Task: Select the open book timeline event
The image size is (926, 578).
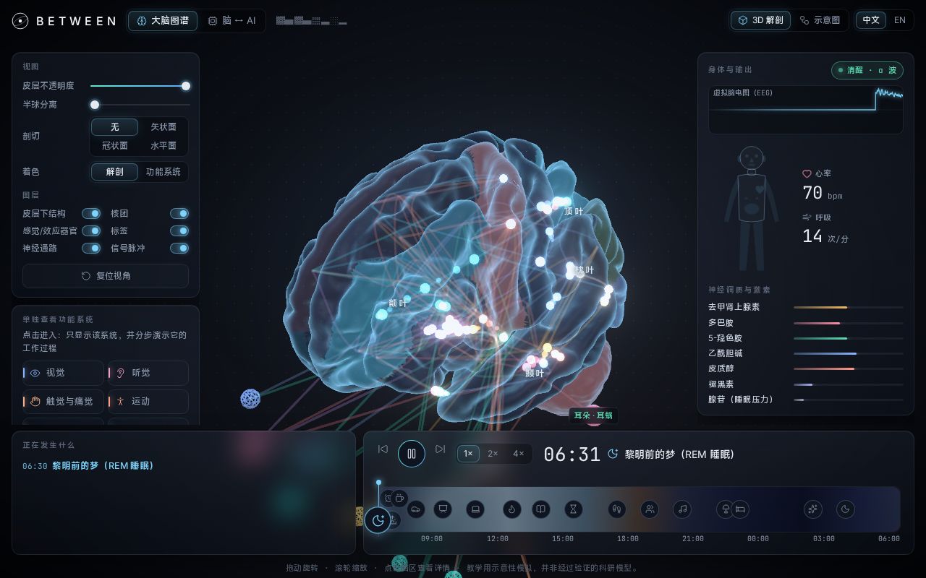Action: coord(540,509)
